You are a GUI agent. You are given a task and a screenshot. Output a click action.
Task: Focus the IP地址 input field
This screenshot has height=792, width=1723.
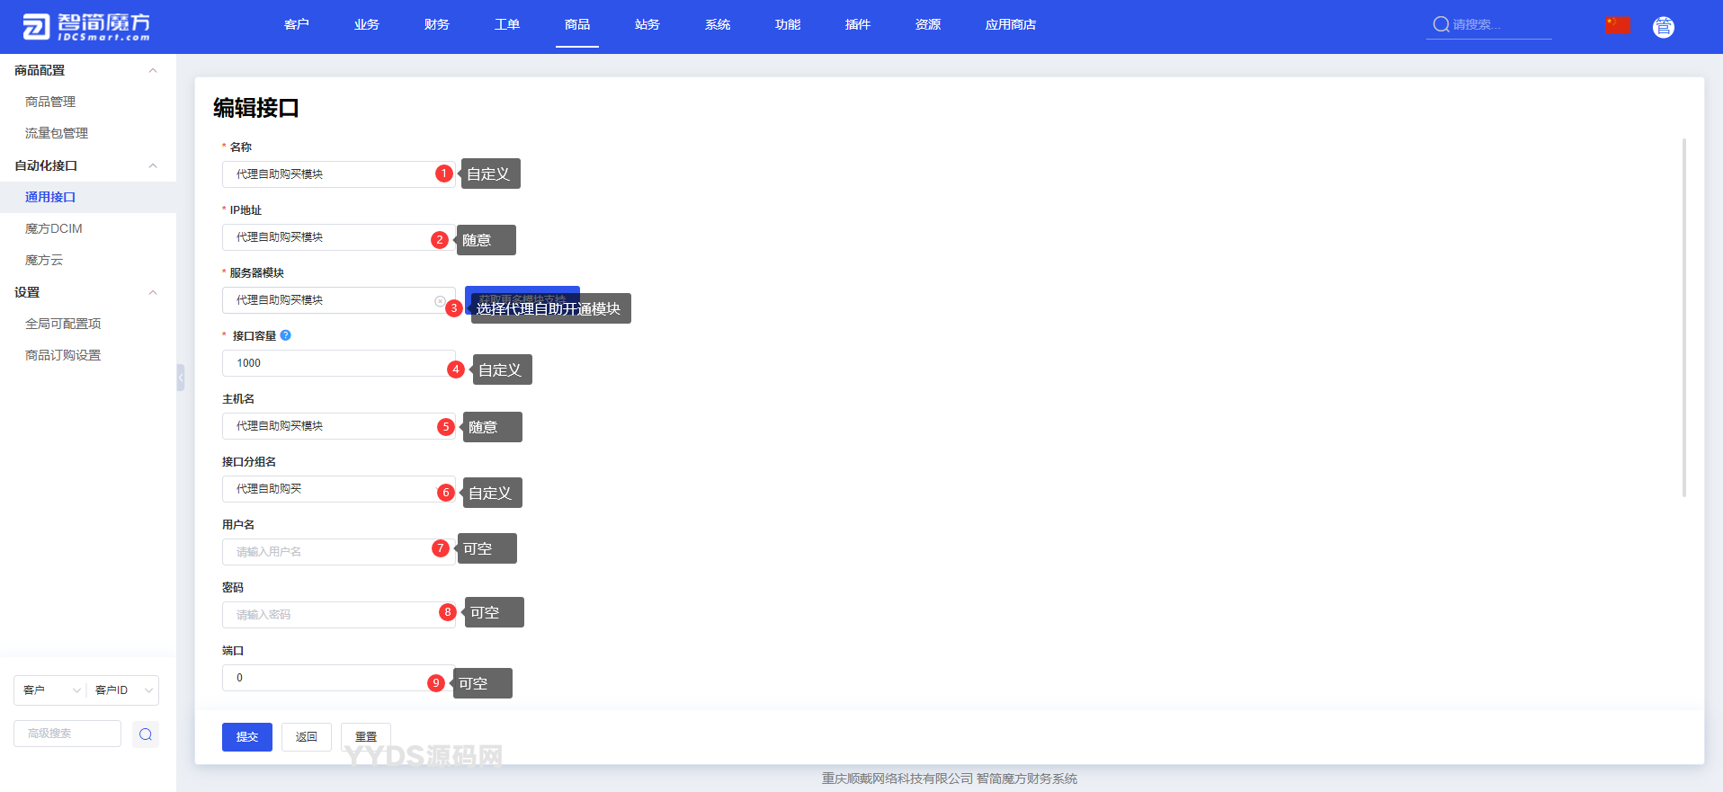tap(338, 237)
